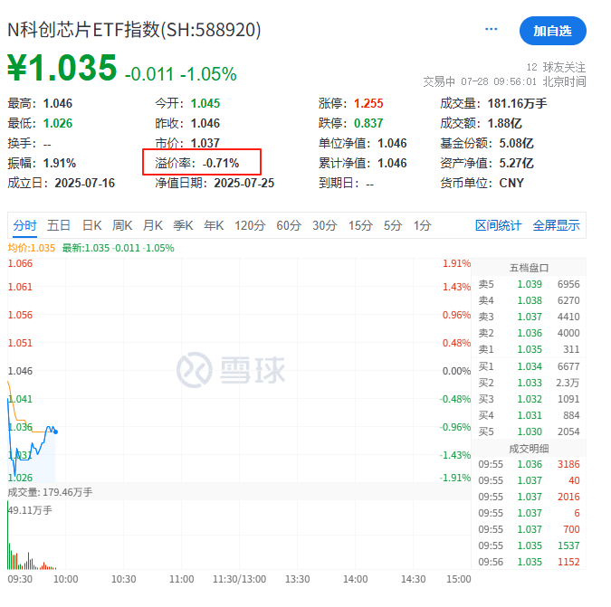Select the 买3 order row at 1.032
Viewport: 611px width, 607px height.
[x=529, y=399]
